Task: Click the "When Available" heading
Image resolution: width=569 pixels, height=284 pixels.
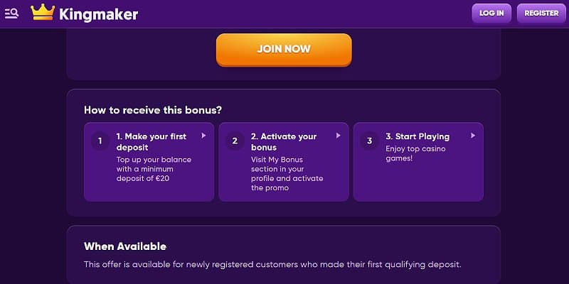Action: click(125, 246)
